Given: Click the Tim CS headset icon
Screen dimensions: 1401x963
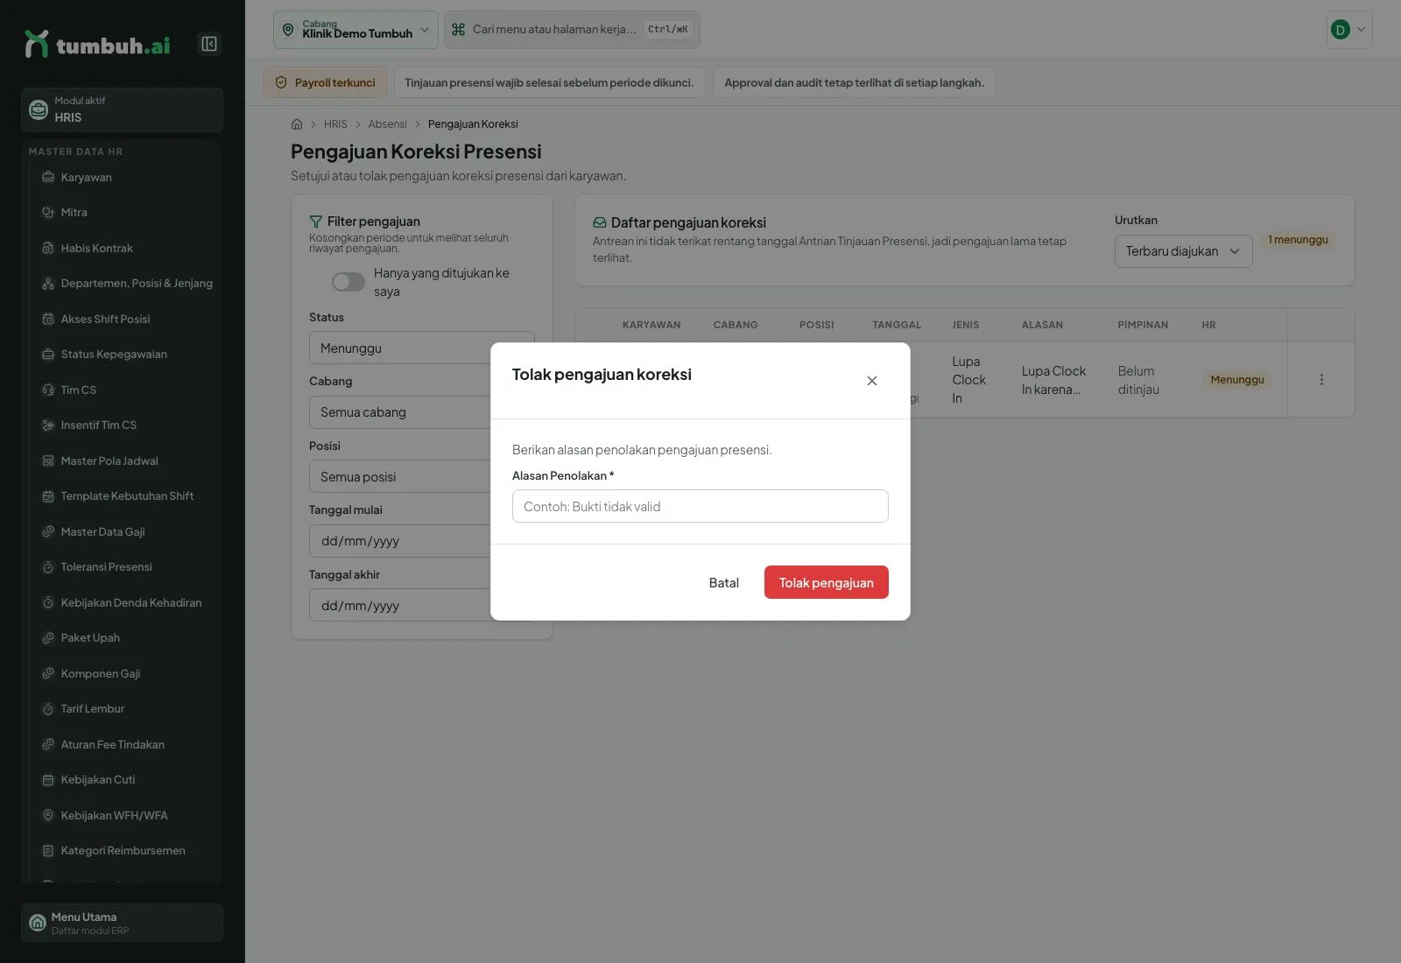Looking at the screenshot, I should (x=48, y=390).
